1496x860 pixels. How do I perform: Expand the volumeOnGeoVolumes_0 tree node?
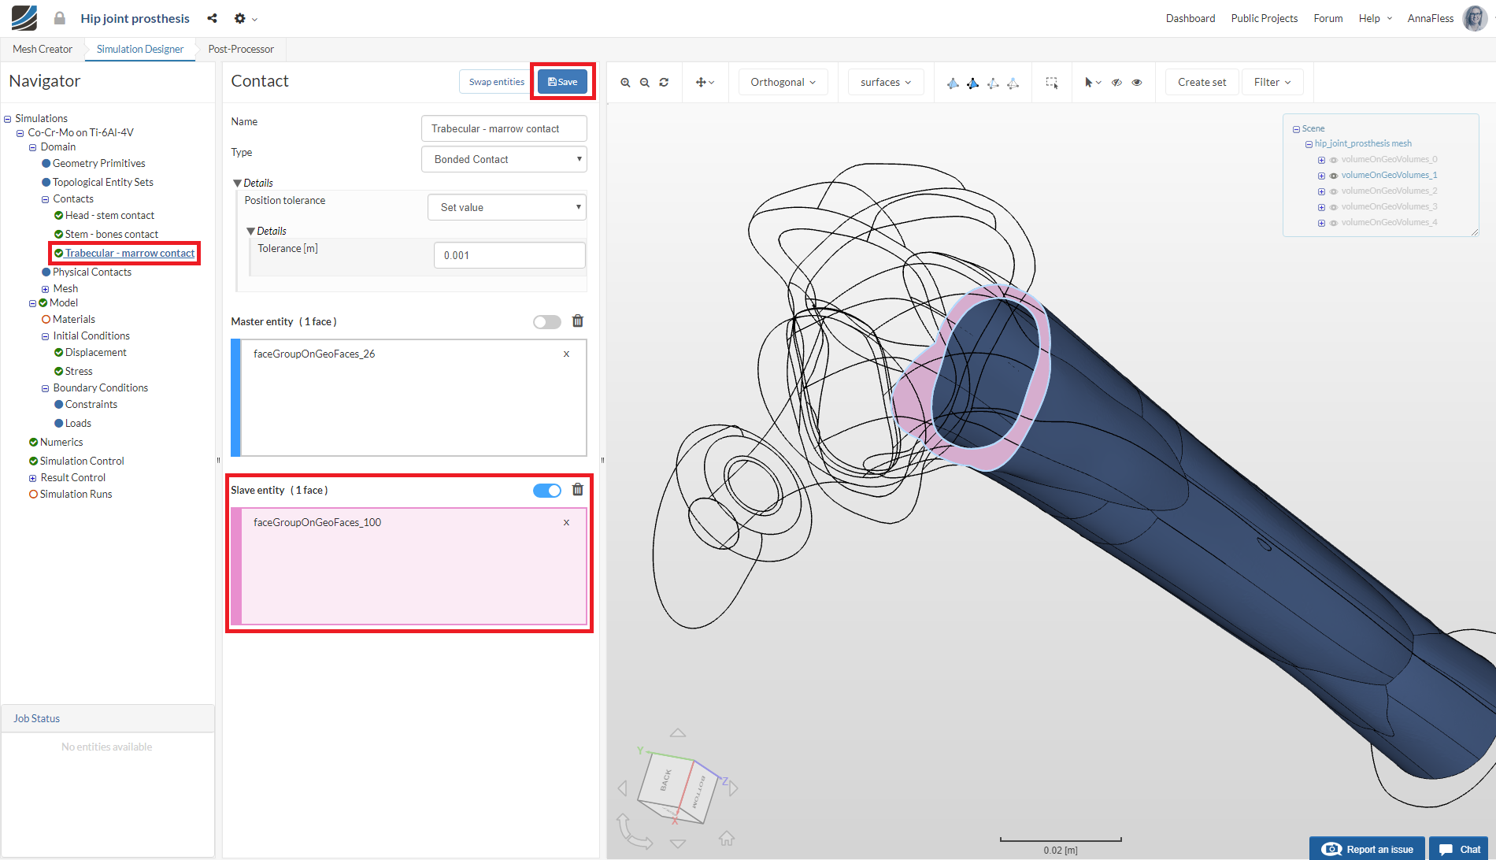click(1321, 160)
